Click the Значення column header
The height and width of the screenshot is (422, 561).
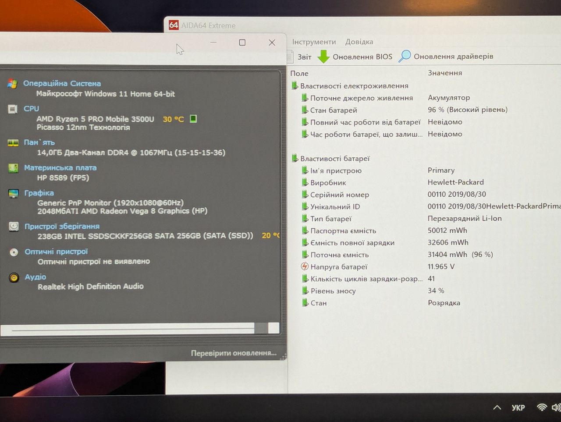point(445,73)
